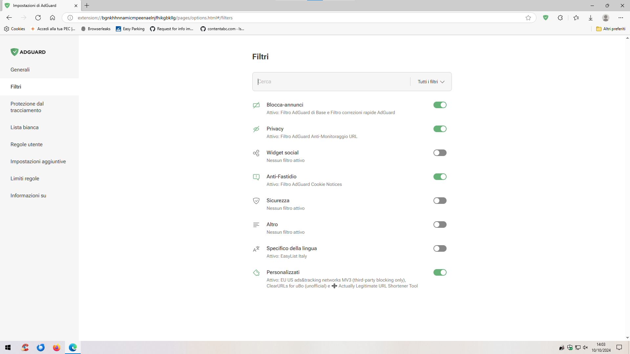Open the Widget social filter category
This screenshot has width=630, height=354.
(342, 156)
